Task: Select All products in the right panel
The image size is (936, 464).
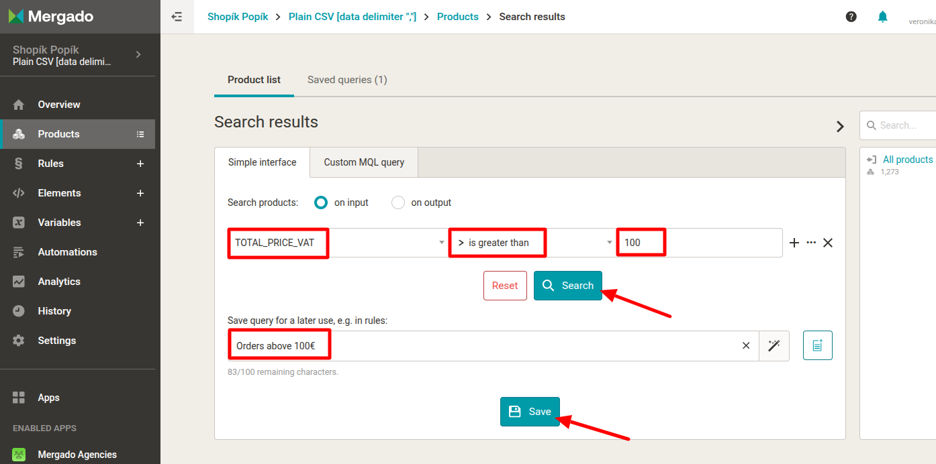Action: [x=908, y=160]
